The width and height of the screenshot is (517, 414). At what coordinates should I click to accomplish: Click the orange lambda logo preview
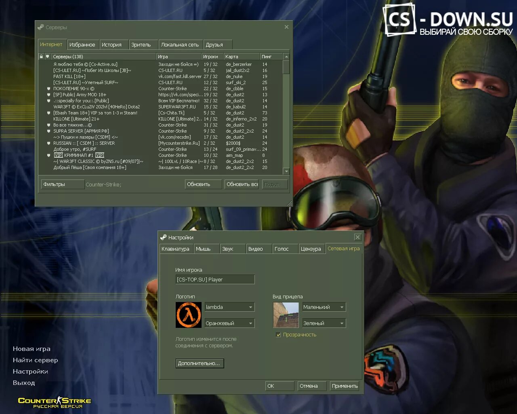[189, 315]
